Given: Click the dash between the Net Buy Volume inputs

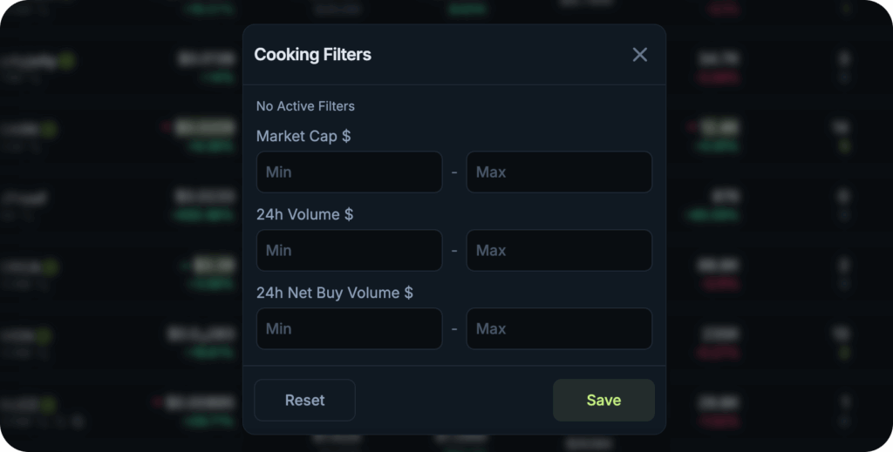Looking at the screenshot, I should pos(454,328).
